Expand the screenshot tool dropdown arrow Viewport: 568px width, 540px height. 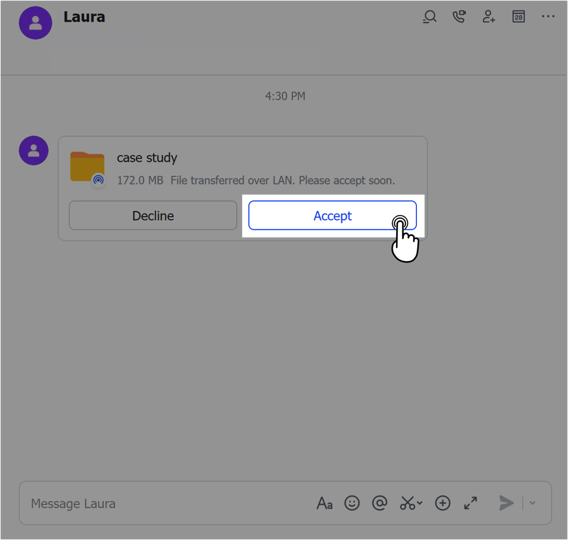point(420,503)
